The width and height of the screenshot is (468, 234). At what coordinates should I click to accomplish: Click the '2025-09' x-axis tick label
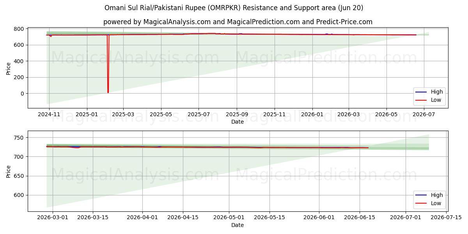[237, 115]
